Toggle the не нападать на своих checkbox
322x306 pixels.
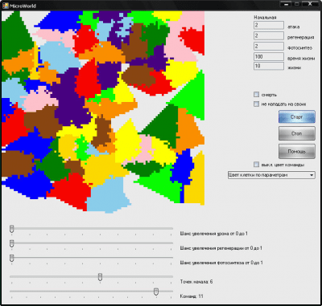click(x=257, y=104)
